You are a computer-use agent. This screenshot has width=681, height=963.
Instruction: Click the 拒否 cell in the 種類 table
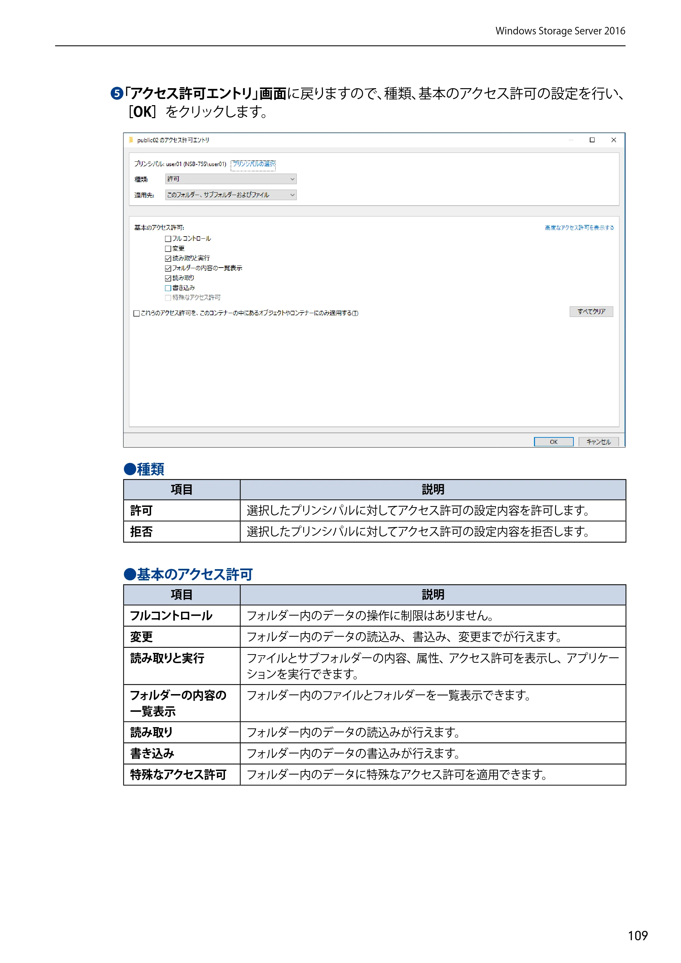(x=182, y=531)
